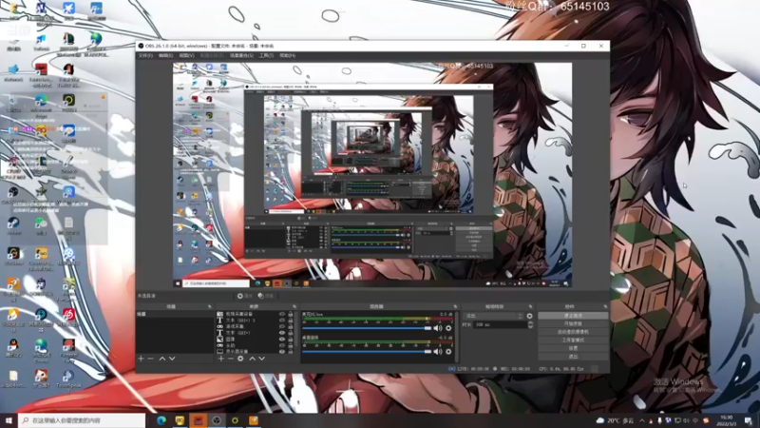Open 设置 Settings from the Controls panel

pyautogui.click(x=573, y=348)
